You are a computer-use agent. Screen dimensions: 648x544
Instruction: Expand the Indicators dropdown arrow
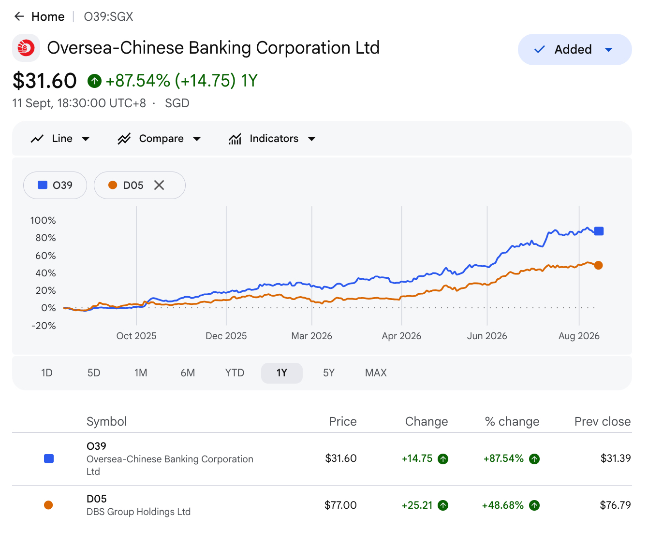312,139
